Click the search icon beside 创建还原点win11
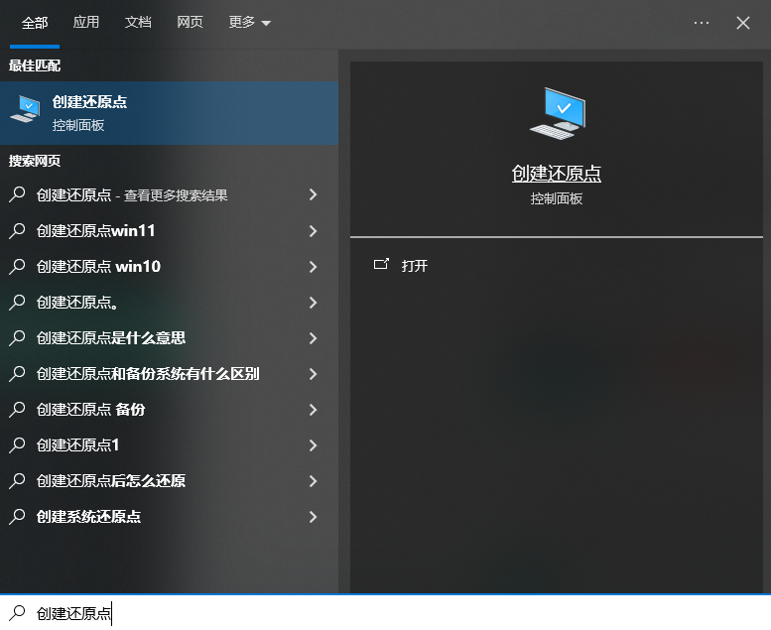The height and width of the screenshot is (630, 771). [x=17, y=231]
